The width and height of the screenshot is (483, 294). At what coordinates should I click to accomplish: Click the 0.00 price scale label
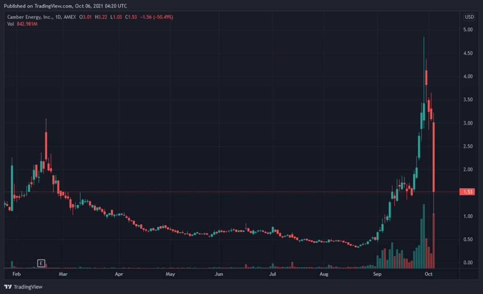point(468,262)
